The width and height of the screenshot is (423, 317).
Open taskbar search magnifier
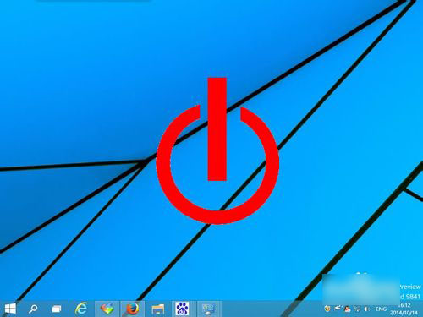(x=33, y=309)
